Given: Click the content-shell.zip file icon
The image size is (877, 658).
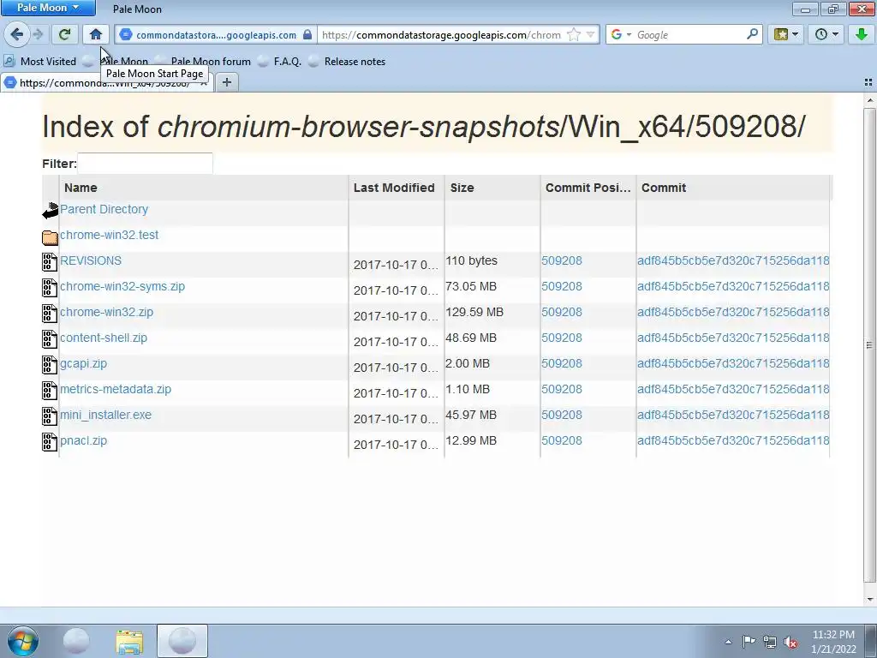Looking at the screenshot, I should 50,339.
